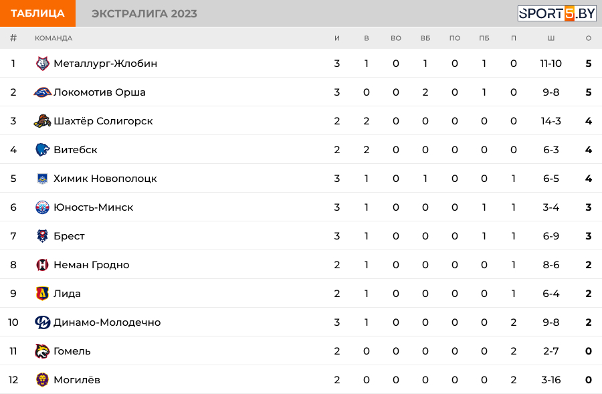Click the Шахтёр Солигорск team logo

[x=42, y=121]
